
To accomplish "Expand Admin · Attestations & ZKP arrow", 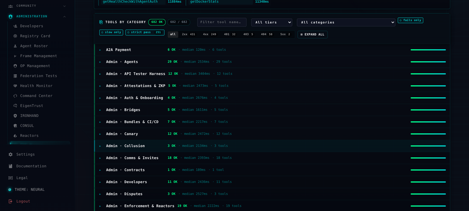I will (x=100, y=86).
